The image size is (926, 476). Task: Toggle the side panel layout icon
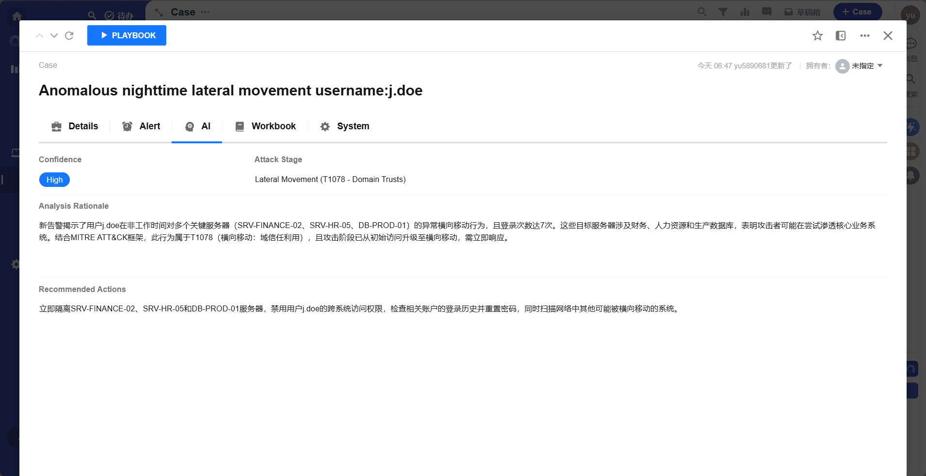(841, 36)
